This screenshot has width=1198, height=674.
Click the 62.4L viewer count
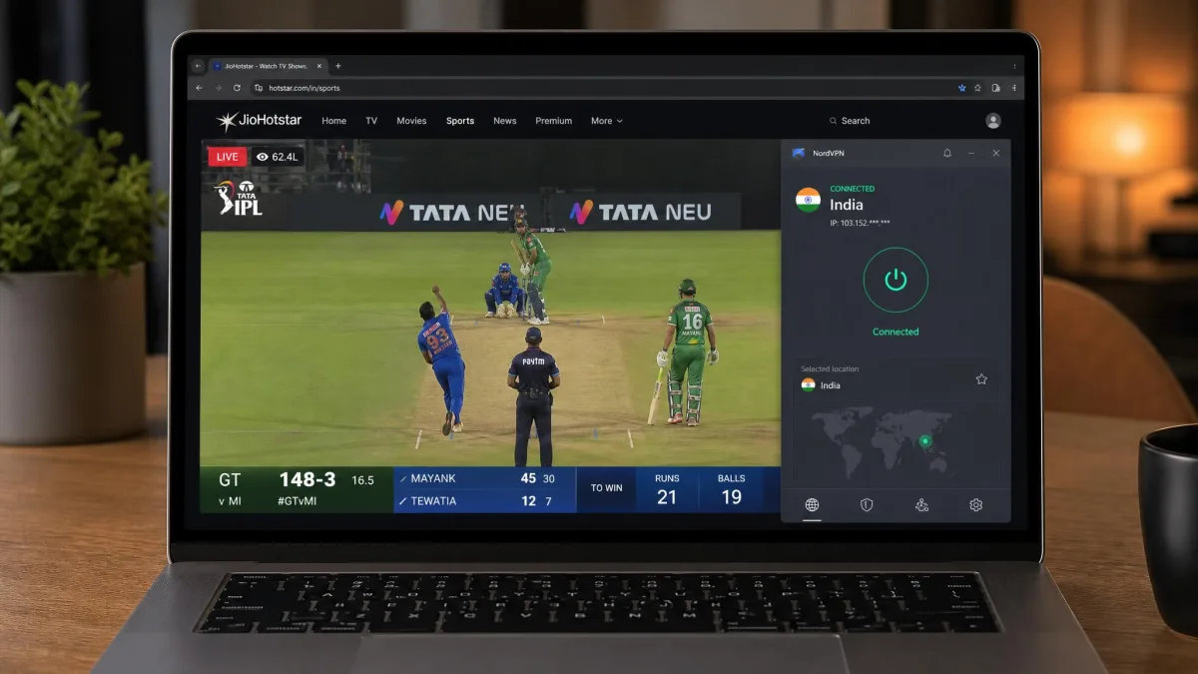pyautogui.click(x=277, y=157)
